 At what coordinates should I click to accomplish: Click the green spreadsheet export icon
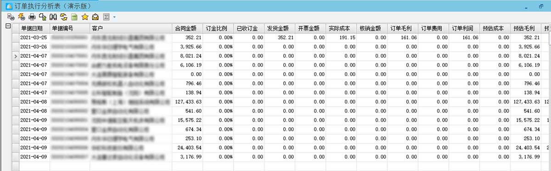74,17
